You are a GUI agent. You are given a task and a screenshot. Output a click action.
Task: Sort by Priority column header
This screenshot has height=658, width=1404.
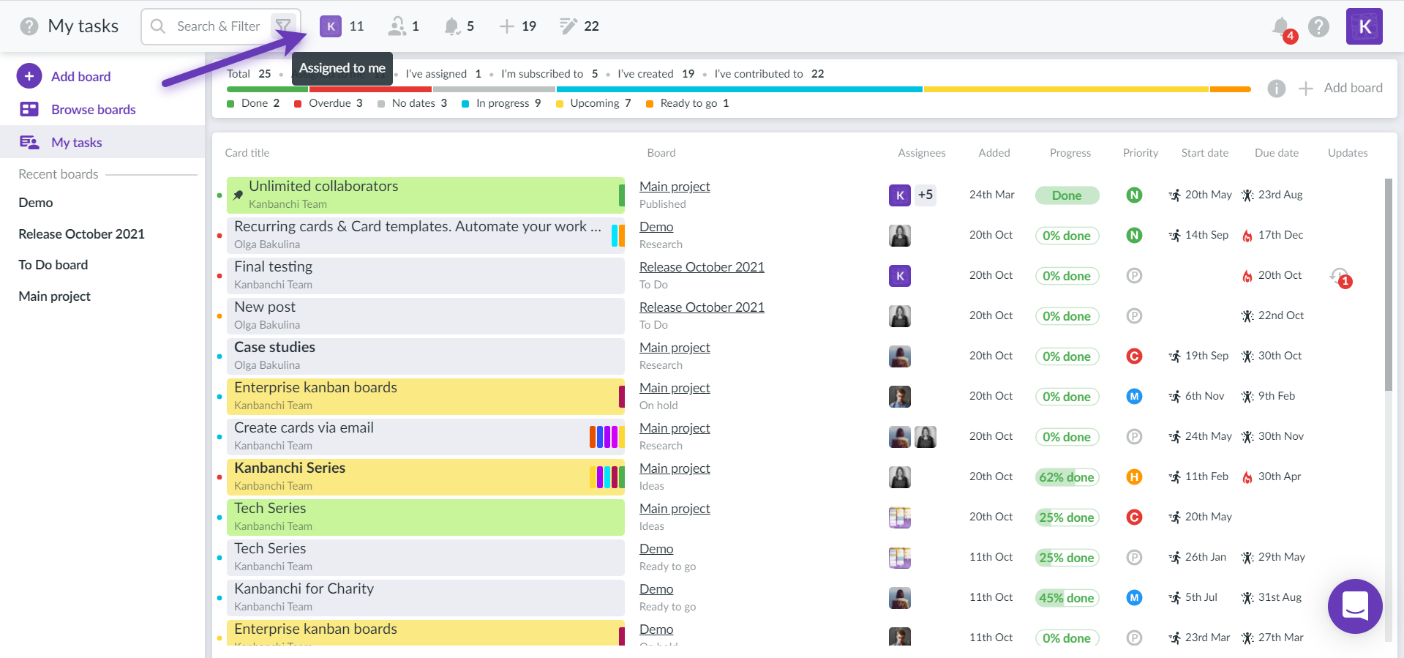(x=1141, y=153)
